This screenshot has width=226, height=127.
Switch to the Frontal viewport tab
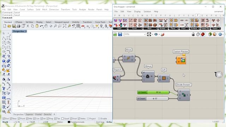pyautogui.click(x=38, y=114)
